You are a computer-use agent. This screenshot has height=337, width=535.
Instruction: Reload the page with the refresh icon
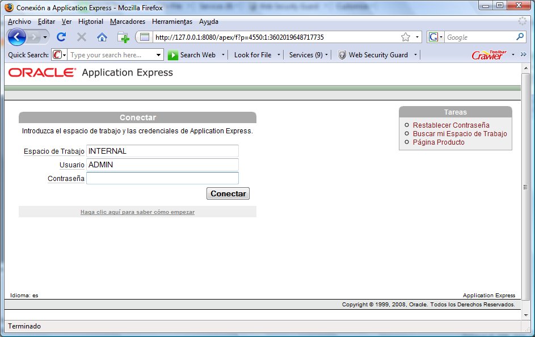(61, 37)
